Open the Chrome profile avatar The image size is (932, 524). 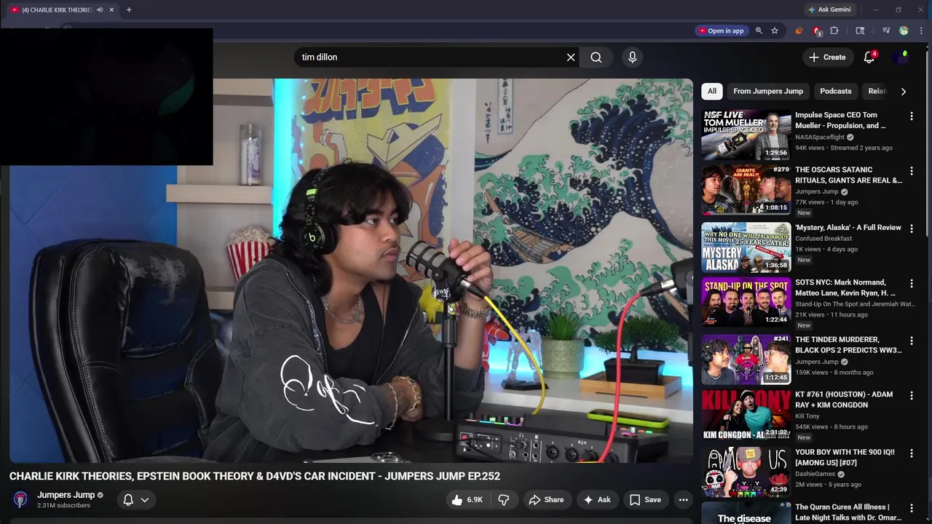904,31
